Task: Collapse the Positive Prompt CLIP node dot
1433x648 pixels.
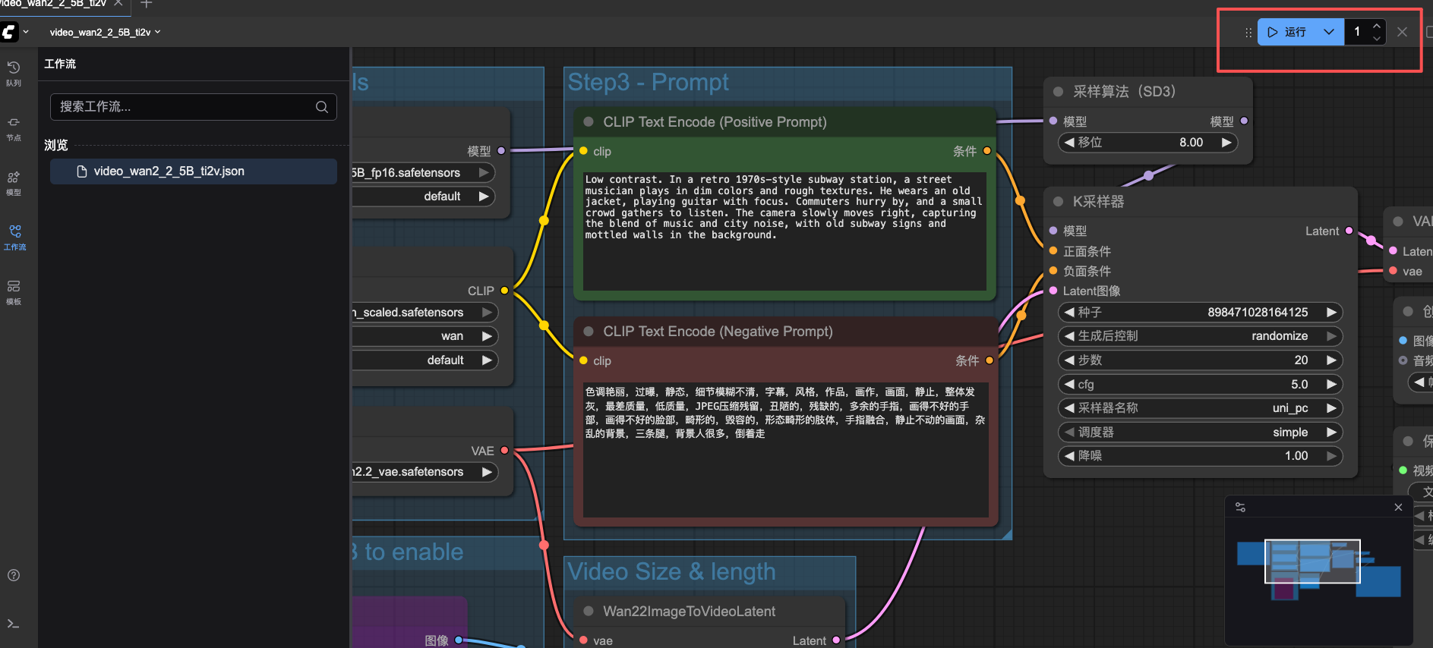Action: [589, 122]
